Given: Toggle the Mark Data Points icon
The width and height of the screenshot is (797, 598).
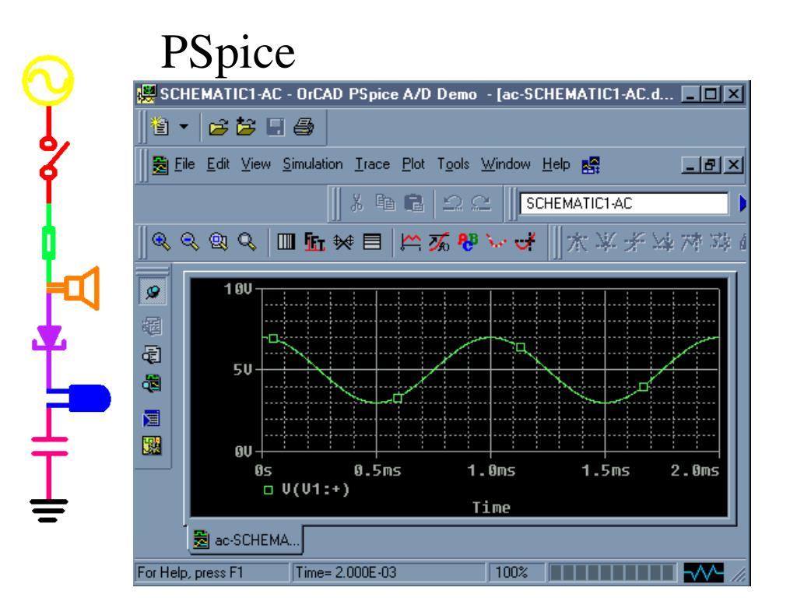Looking at the screenshot, I should (496, 241).
